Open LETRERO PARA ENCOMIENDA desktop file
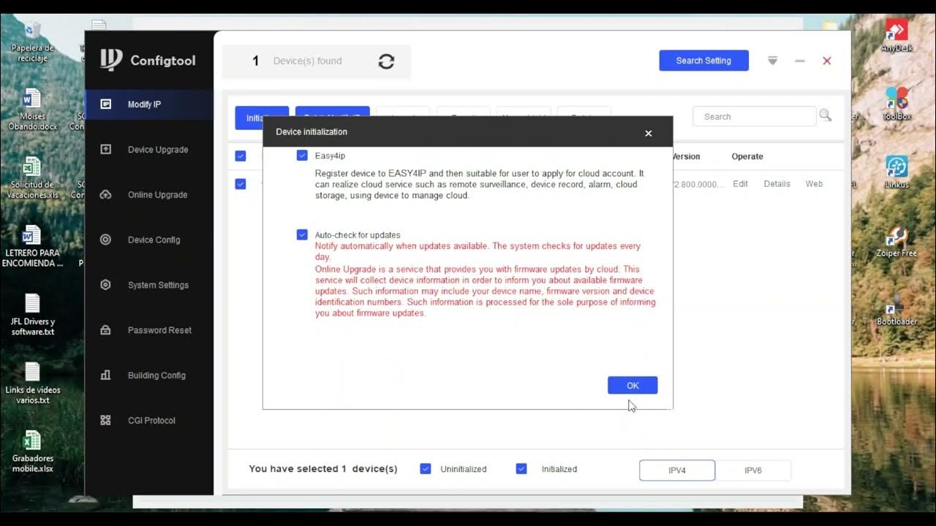The width and height of the screenshot is (936, 526). tap(32, 246)
